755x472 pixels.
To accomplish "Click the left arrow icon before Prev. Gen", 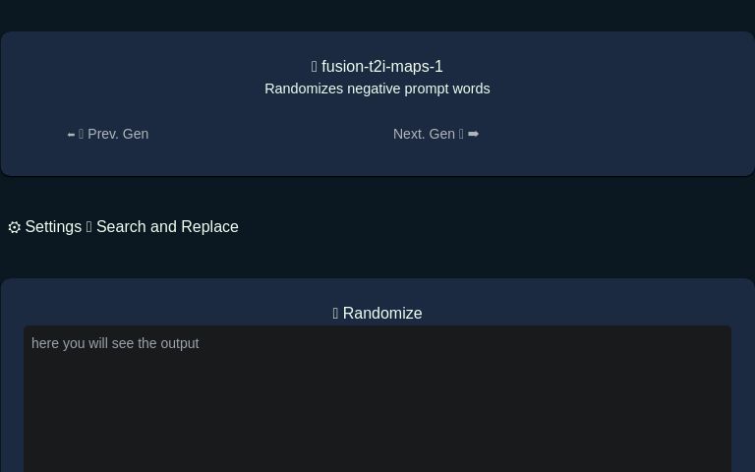I will pos(71,135).
